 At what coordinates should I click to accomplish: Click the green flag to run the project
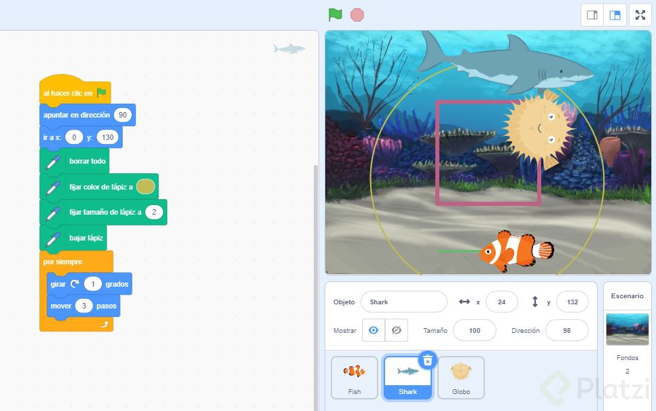click(335, 15)
